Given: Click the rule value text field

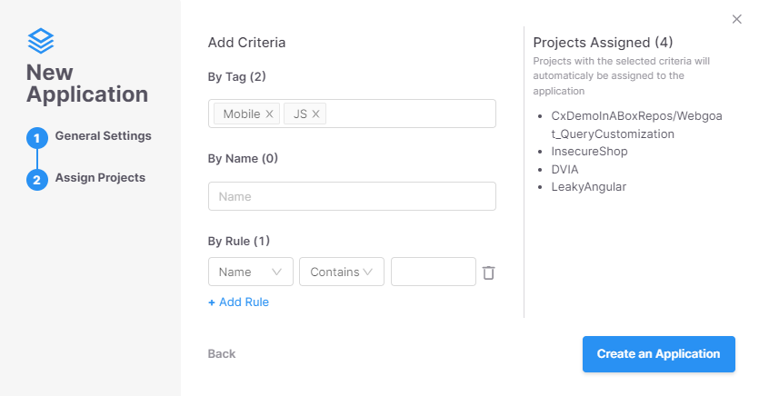Looking at the screenshot, I should (x=434, y=272).
